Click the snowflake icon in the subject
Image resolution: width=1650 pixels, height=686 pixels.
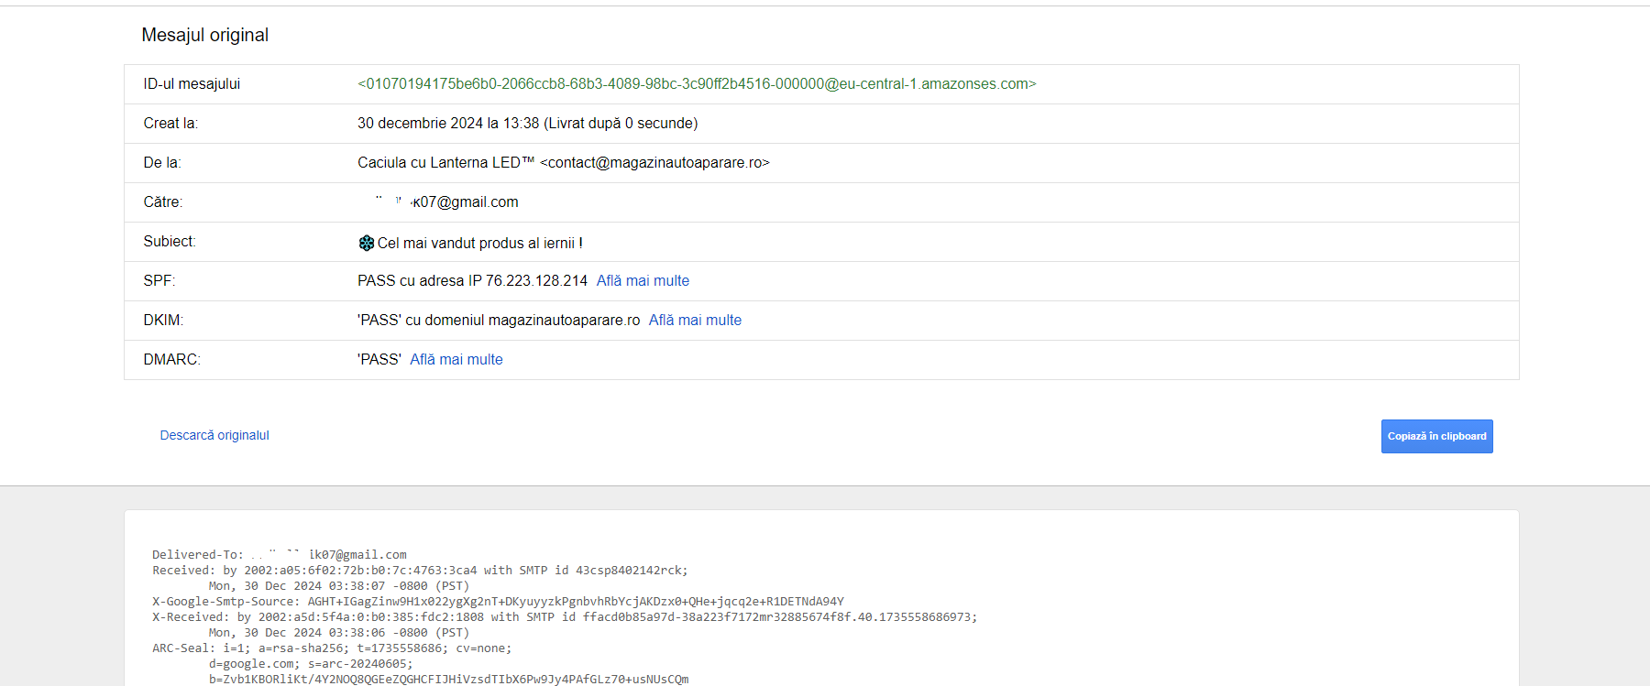point(366,243)
